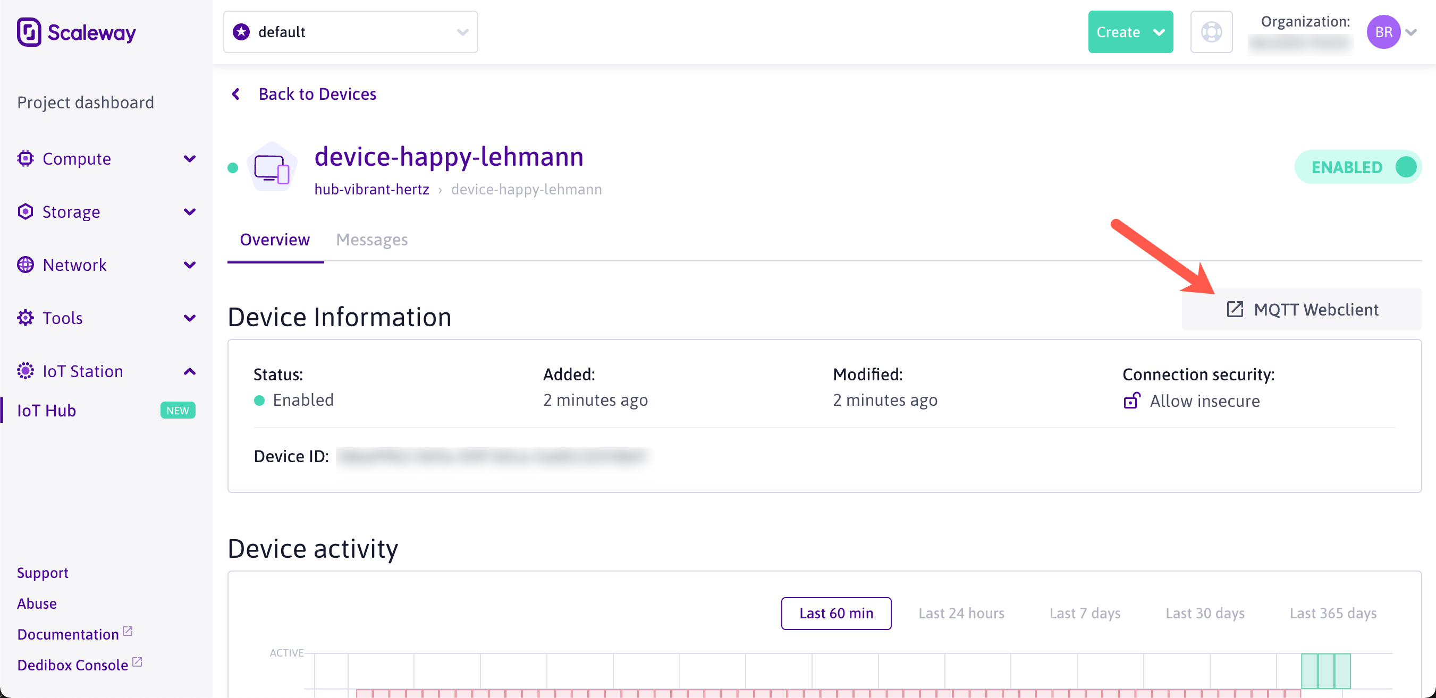Switch to the Messages tab

coord(371,240)
